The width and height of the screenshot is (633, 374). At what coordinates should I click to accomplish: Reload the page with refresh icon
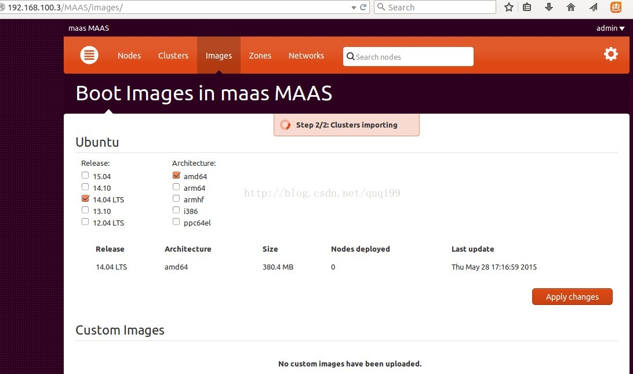tap(363, 8)
